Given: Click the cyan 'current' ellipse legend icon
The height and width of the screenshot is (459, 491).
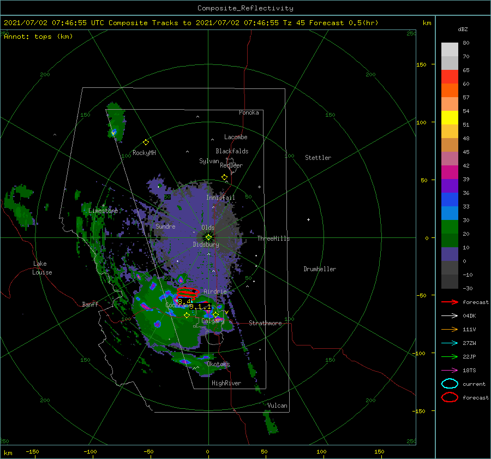Looking at the screenshot, I should tap(450, 384).
